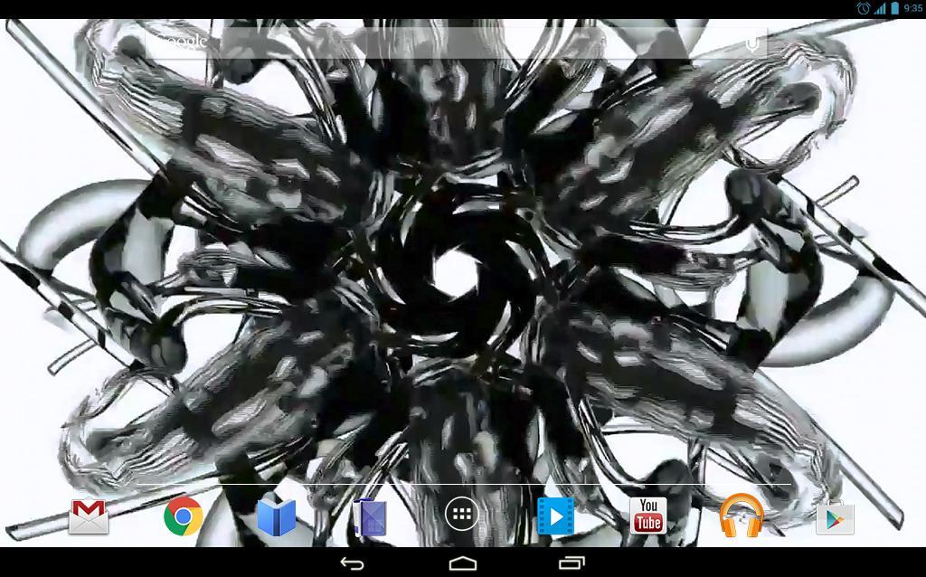Open the YouTube app
The width and height of the screenshot is (926, 577).
[x=648, y=516]
